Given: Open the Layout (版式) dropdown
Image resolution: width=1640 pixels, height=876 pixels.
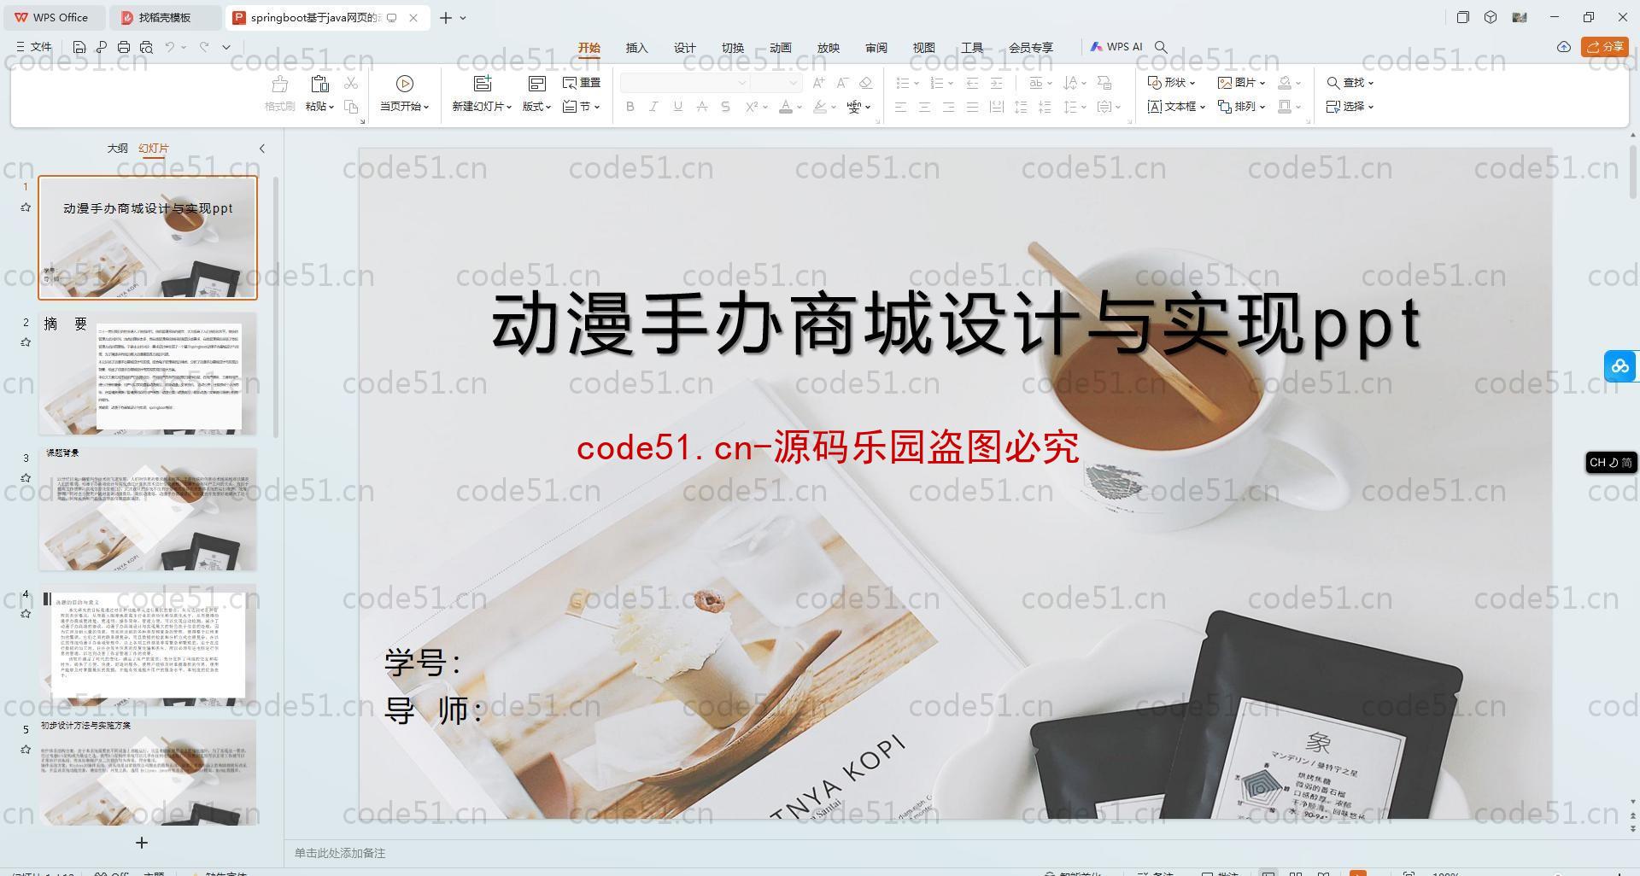Looking at the screenshot, I should click(x=536, y=107).
